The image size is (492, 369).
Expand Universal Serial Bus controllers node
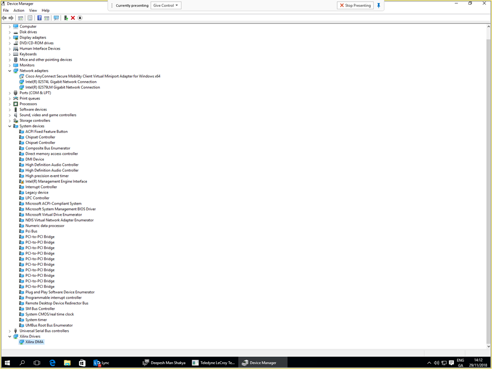tap(10, 331)
